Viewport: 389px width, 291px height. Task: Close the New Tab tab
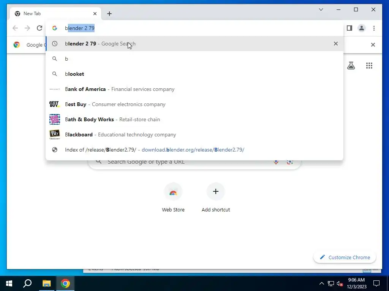click(95, 14)
